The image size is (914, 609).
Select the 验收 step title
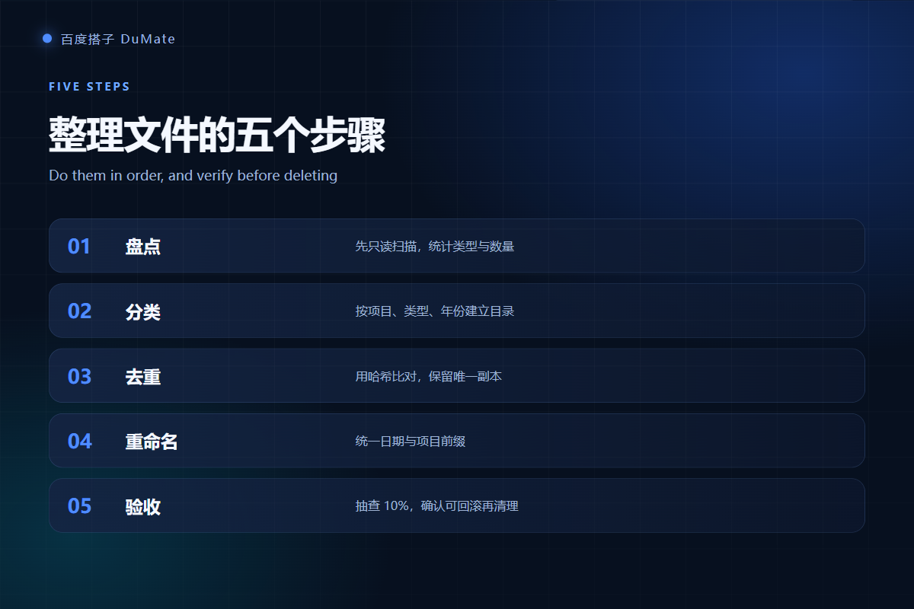[x=143, y=505]
